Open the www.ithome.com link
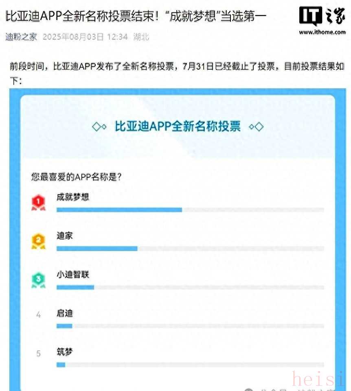Image resolution: width=351 pixels, height=391 pixels. pyautogui.click(x=322, y=32)
